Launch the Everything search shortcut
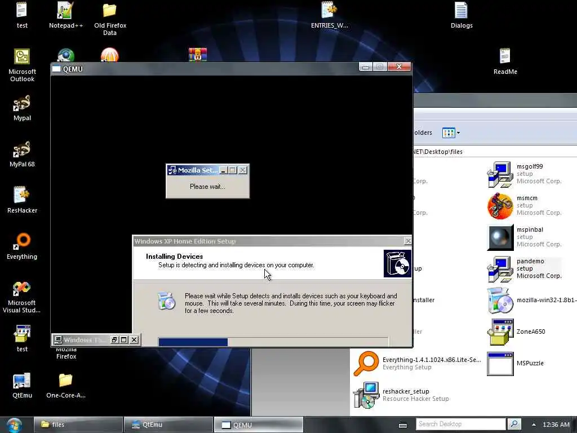The width and height of the screenshot is (577, 433). tap(22, 246)
